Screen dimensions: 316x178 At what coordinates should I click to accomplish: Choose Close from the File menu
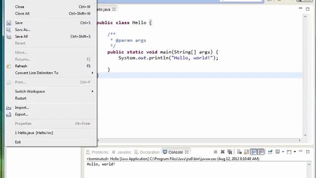[50, 6]
